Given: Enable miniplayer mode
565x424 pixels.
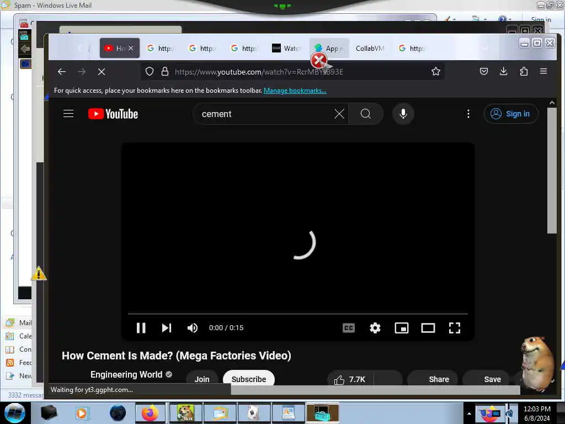Looking at the screenshot, I should pos(402,328).
